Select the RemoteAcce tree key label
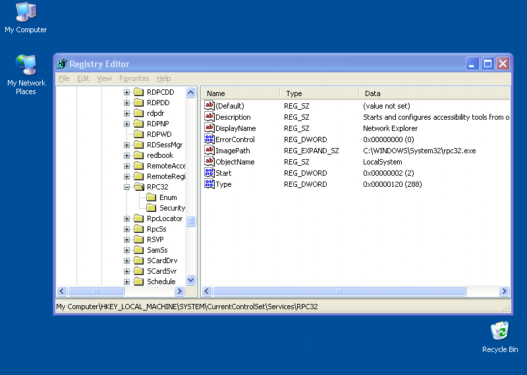Image resolution: width=527 pixels, height=375 pixels. click(166, 166)
